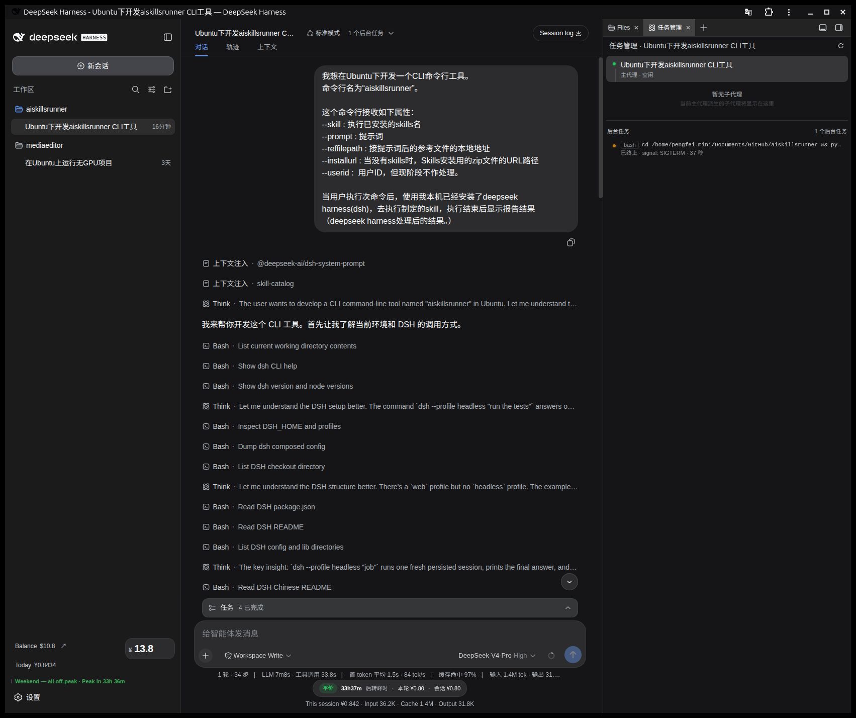Image resolution: width=856 pixels, height=718 pixels.
Task: Open the three-dot menu in title bar
Action: pos(789,12)
